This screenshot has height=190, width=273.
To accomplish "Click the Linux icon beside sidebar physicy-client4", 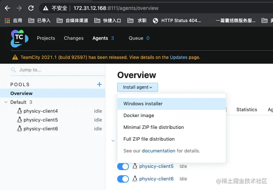I will click(20, 111).
